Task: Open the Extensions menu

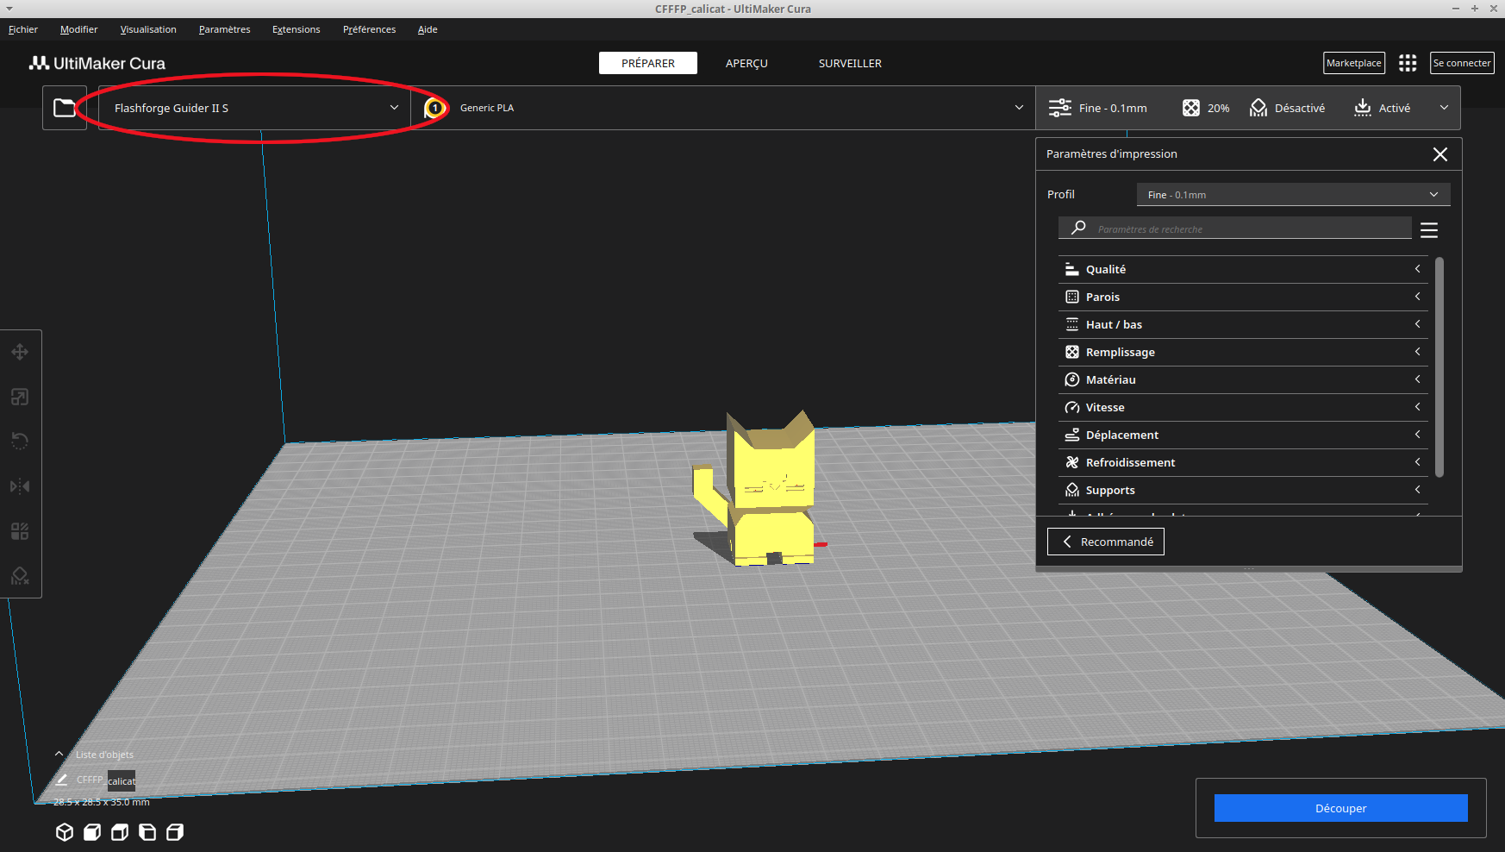Action: 296,29
